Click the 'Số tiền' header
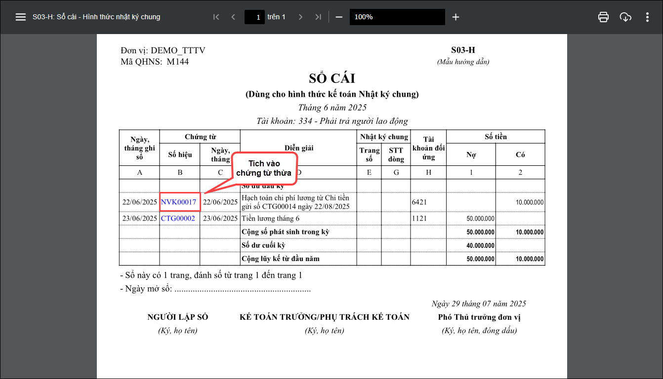The image size is (663, 379). (x=496, y=137)
